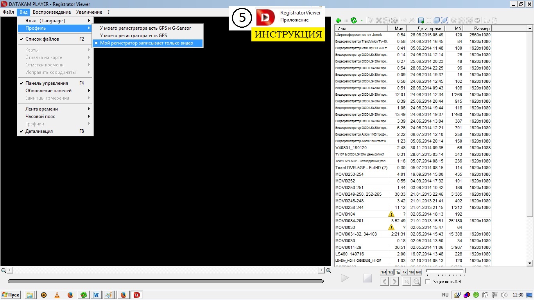Screen dimensions: 534x300
Task: Enable the 'Зациклить A-B' checkbox
Action: coord(428,282)
